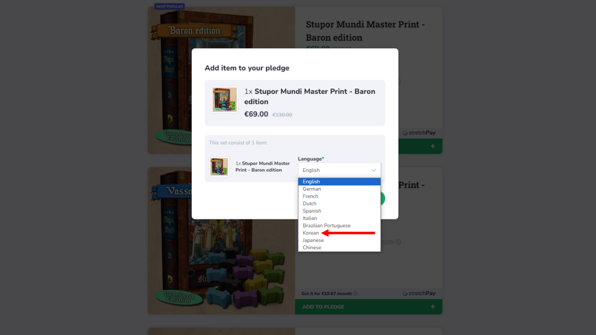596x335 pixels.
Task: Click the small set item thumbnail
Action: (x=219, y=167)
